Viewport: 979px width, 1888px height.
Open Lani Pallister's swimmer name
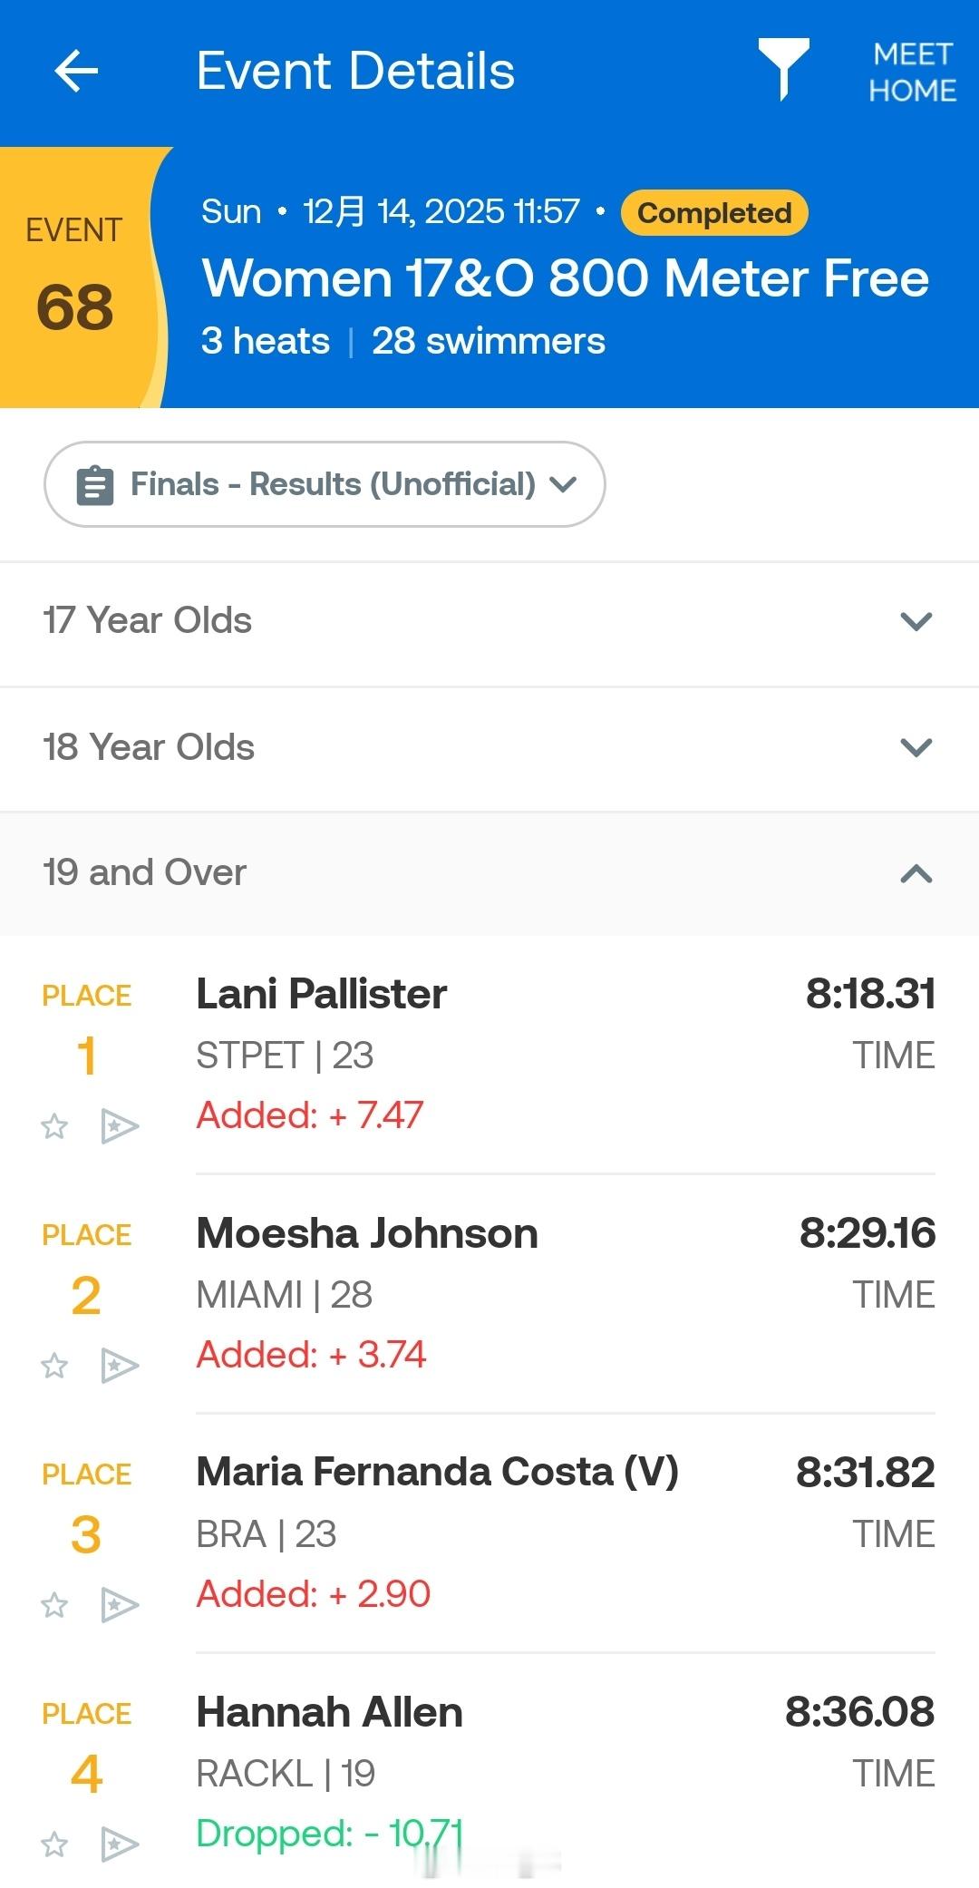click(322, 994)
